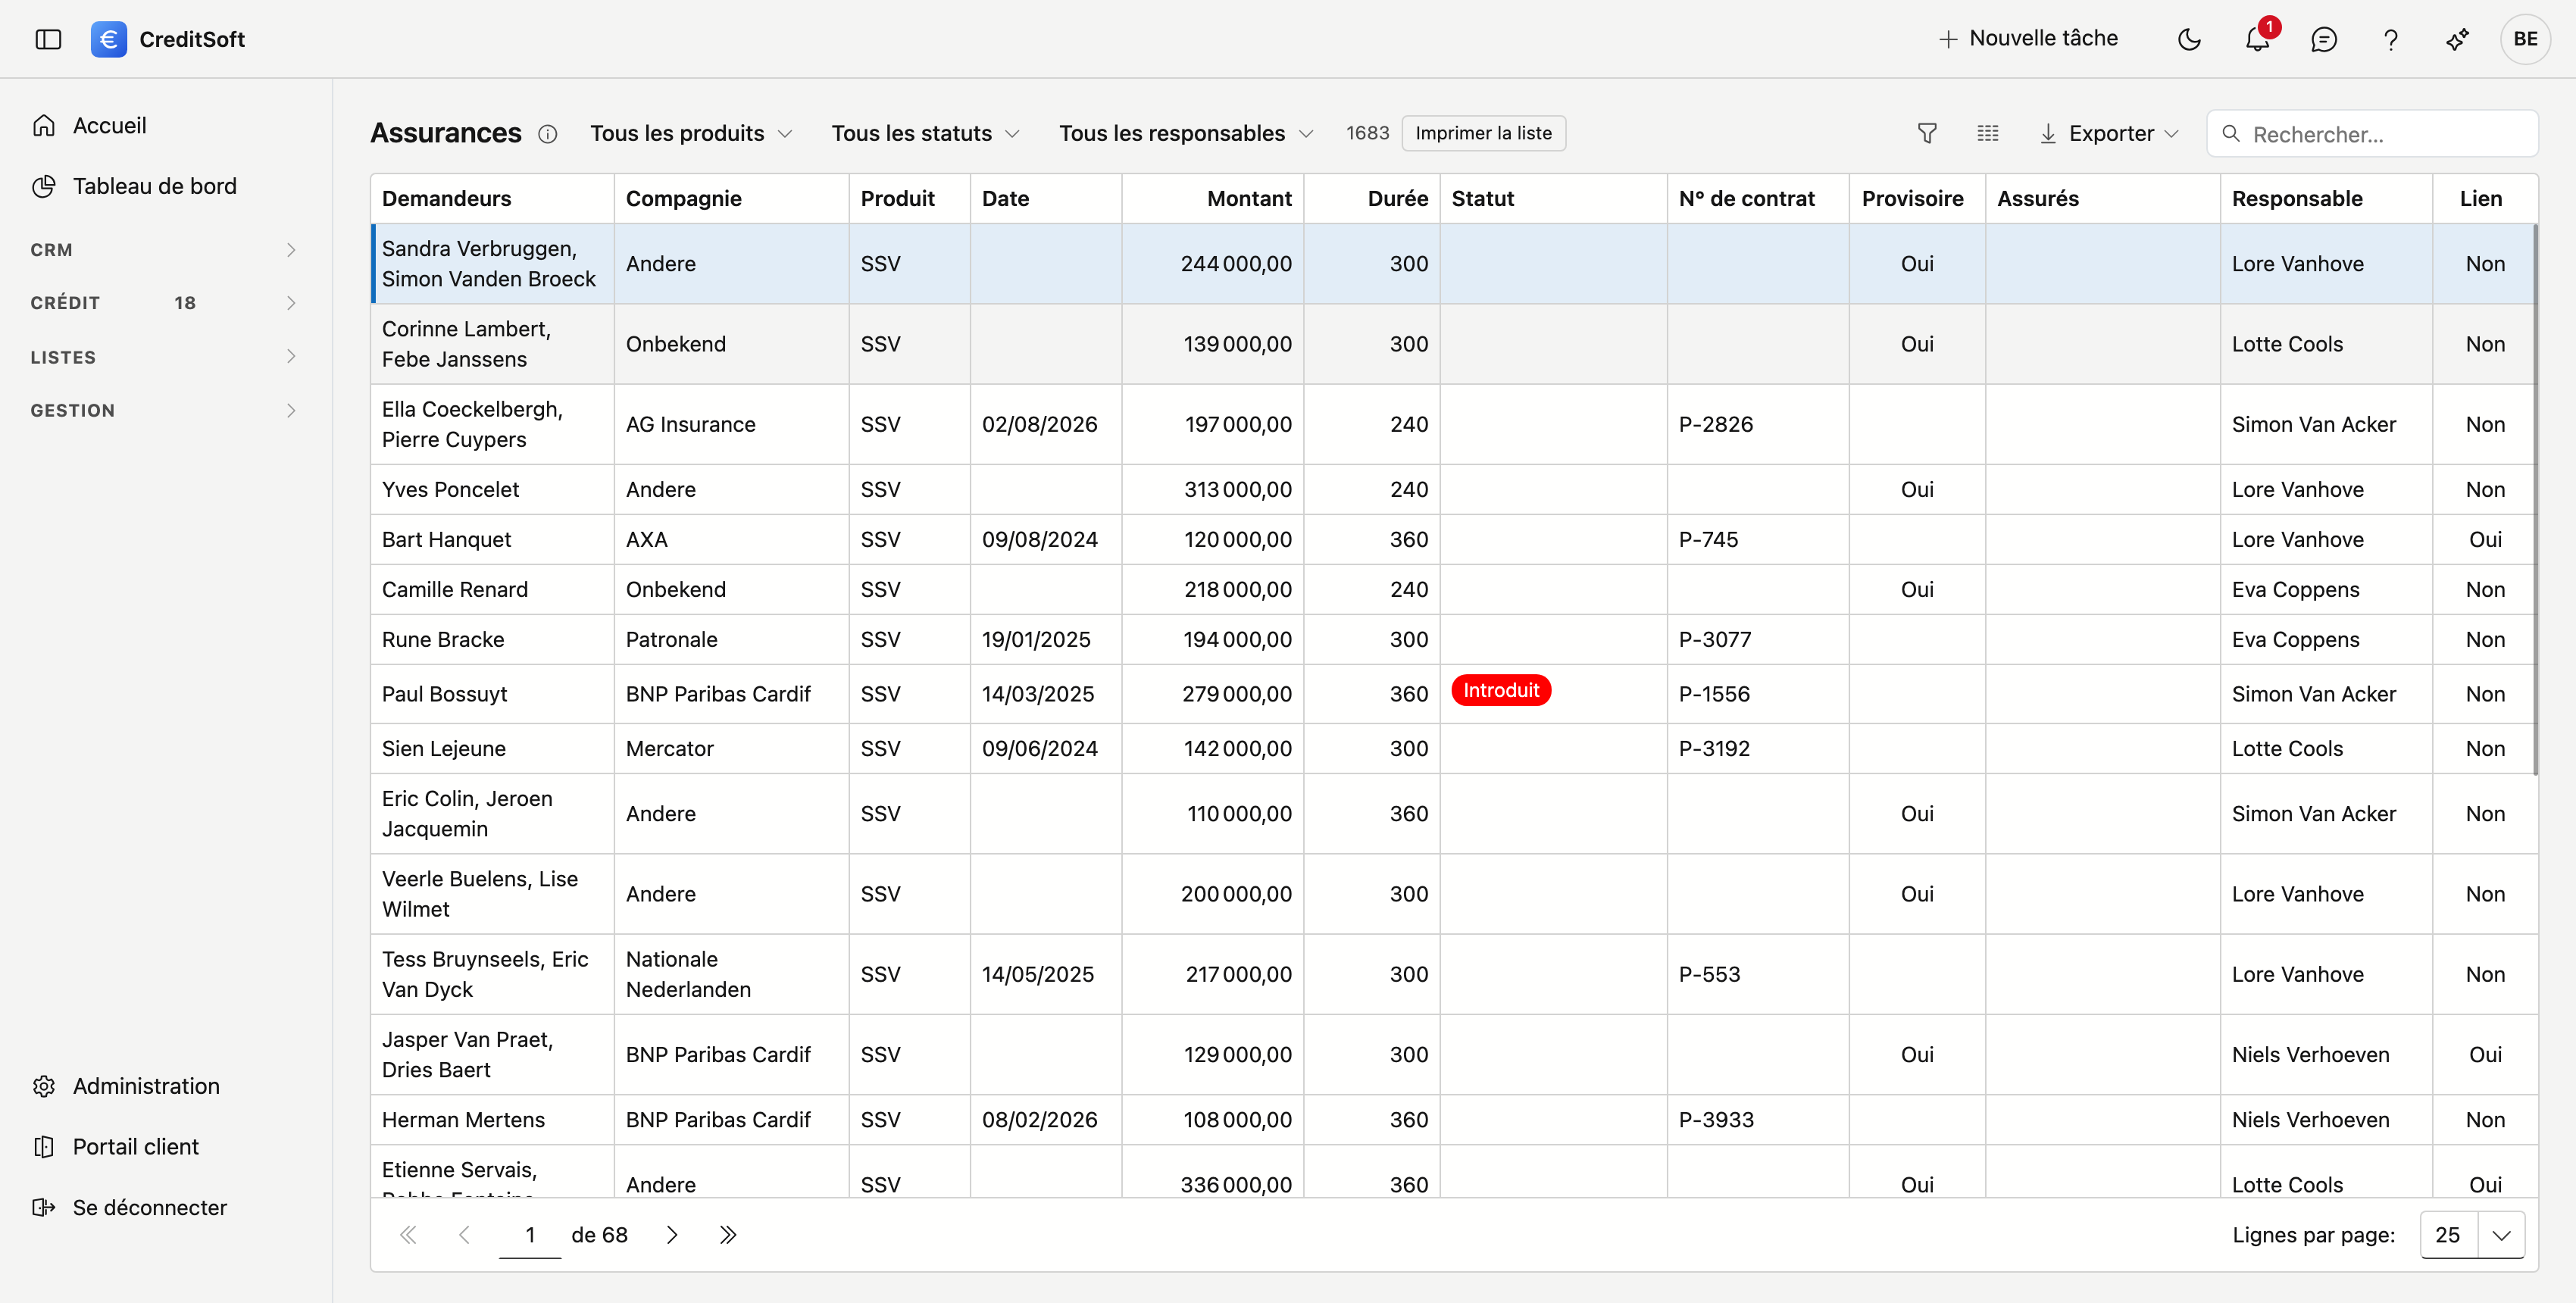
Task: Open the filter funnel icon
Action: 1927,133
